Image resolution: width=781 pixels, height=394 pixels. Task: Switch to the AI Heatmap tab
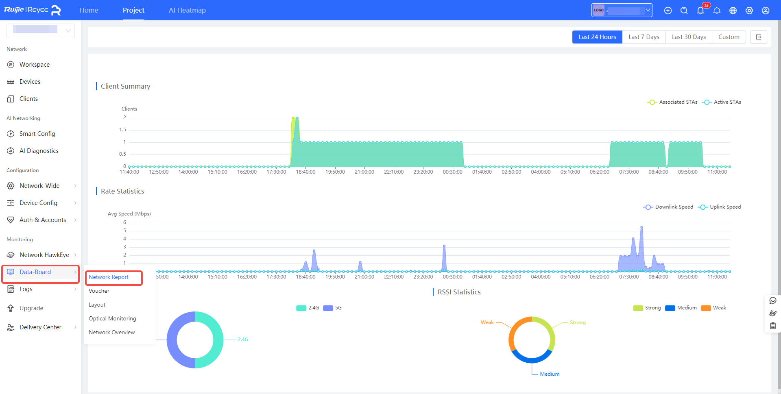tap(187, 10)
